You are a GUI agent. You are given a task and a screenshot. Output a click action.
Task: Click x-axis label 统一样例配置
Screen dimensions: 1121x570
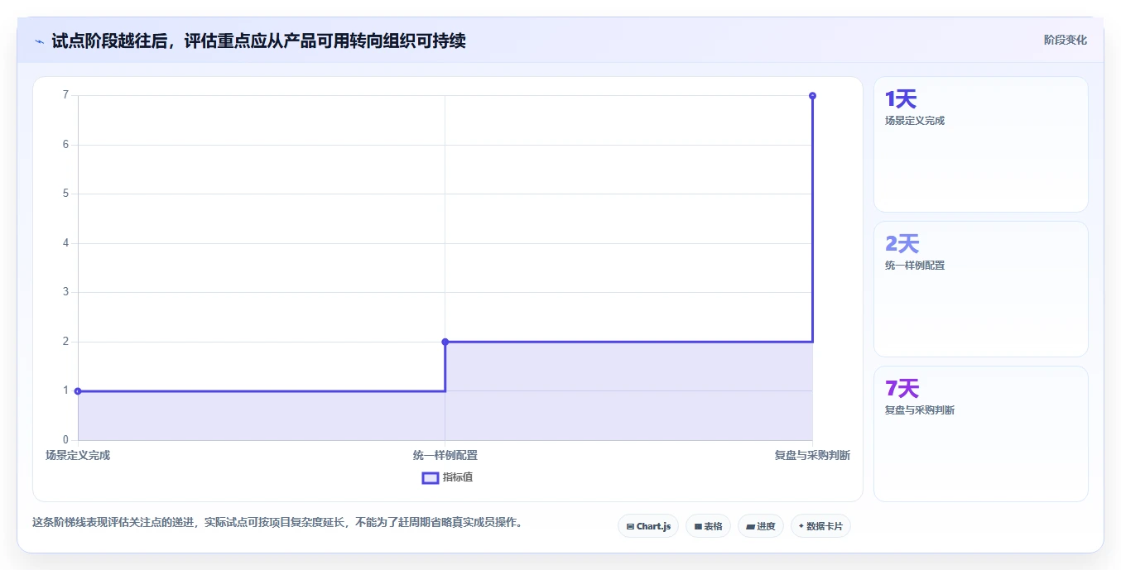click(x=445, y=455)
